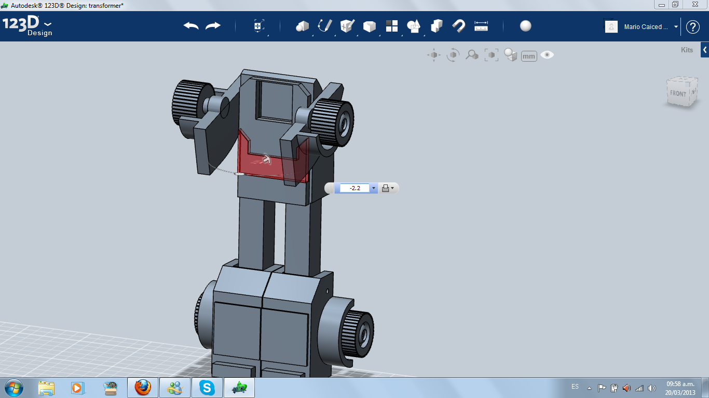Click the Fit to view icon
Image resolution: width=709 pixels, height=398 pixels.
pyautogui.click(x=492, y=55)
